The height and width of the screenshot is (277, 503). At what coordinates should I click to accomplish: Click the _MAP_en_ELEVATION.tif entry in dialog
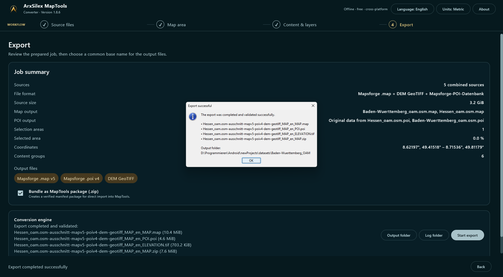[258, 134]
